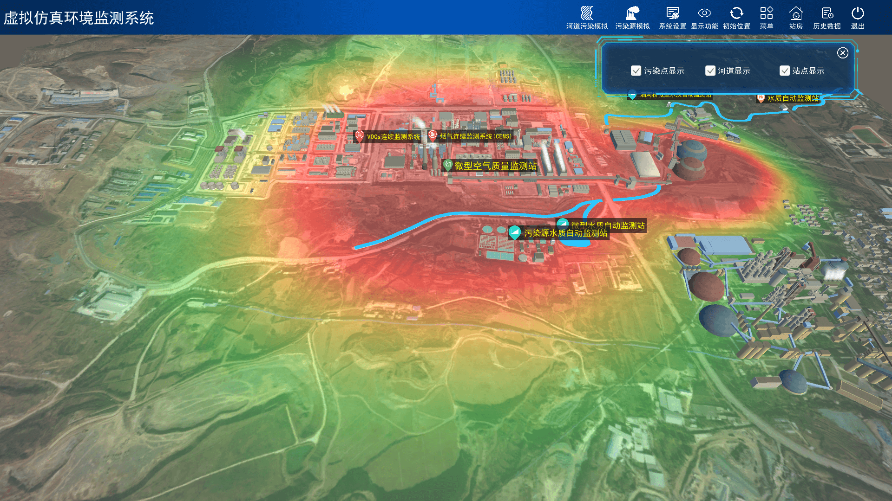The image size is (892, 501).
Task: Click the 退出 power icon
Action: pos(858,13)
